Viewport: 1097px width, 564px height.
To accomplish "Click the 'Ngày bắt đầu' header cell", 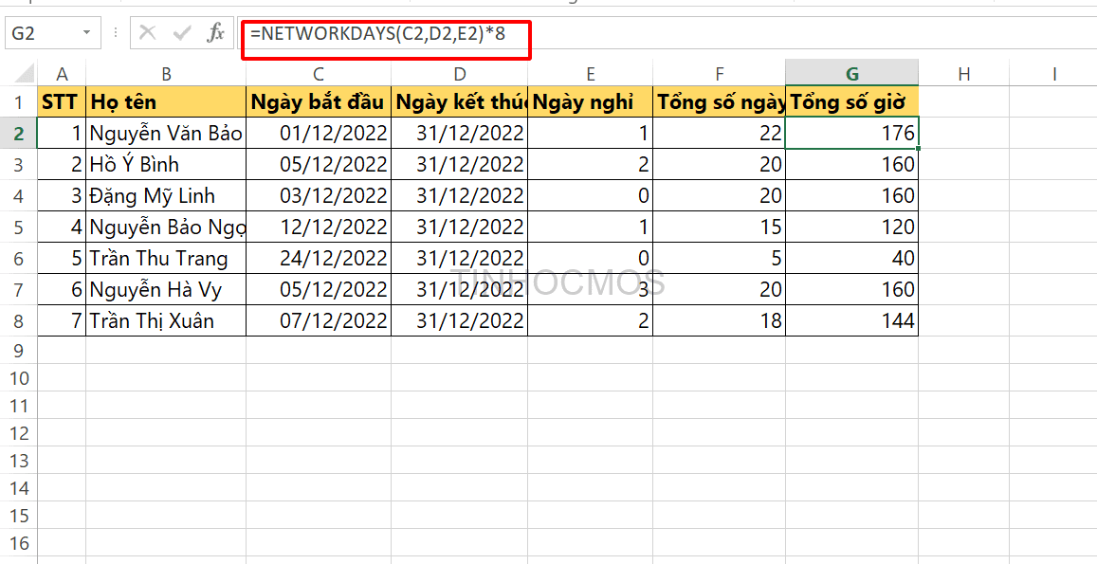I will (x=319, y=101).
